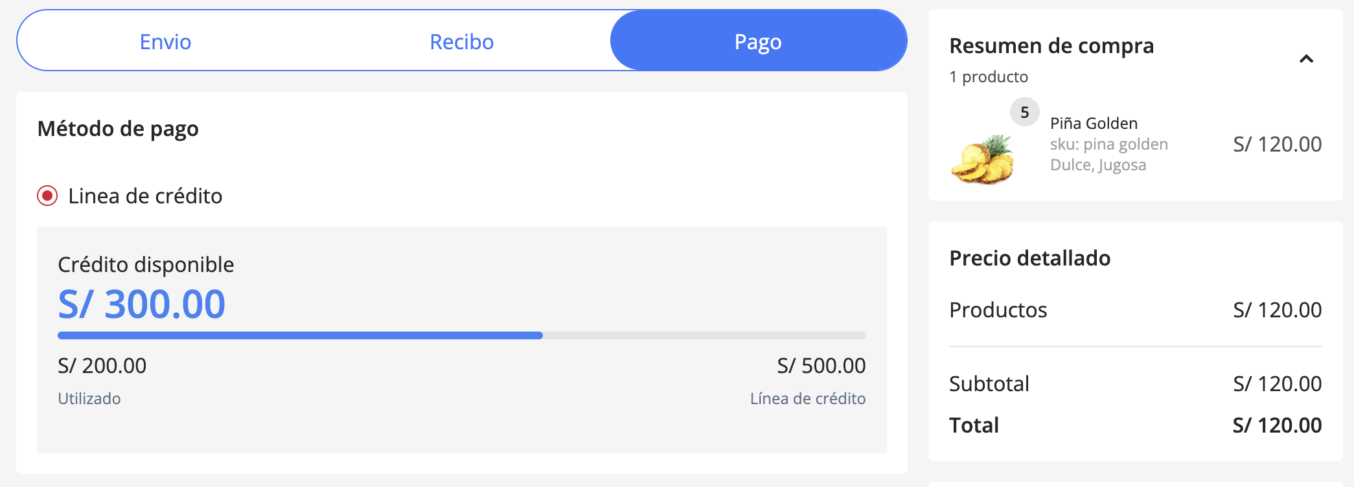Click the Resumen de compra heading
Screen dimensions: 1354x487
1051,46
